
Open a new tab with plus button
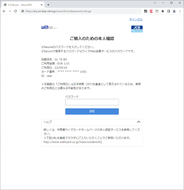click(x=48, y=5)
